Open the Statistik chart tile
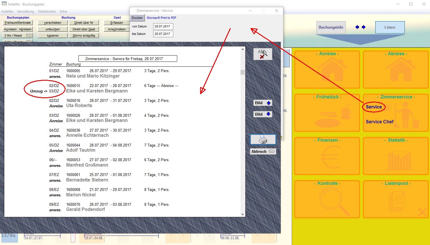Viewport: 430px width, 245px height. tap(396, 156)
